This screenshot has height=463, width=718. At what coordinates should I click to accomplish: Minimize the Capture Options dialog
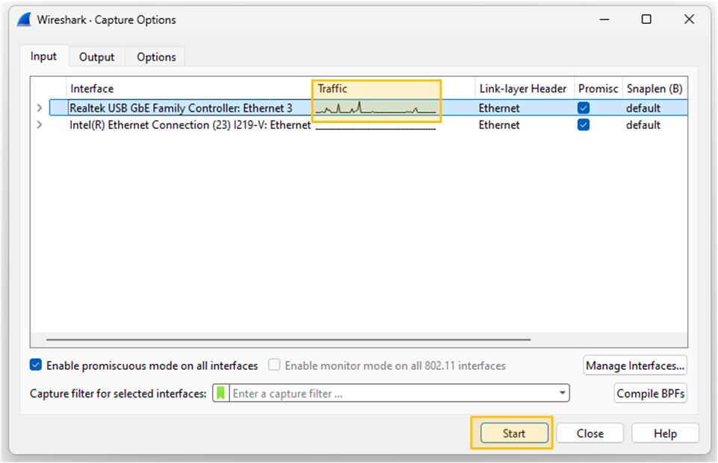(604, 19)
